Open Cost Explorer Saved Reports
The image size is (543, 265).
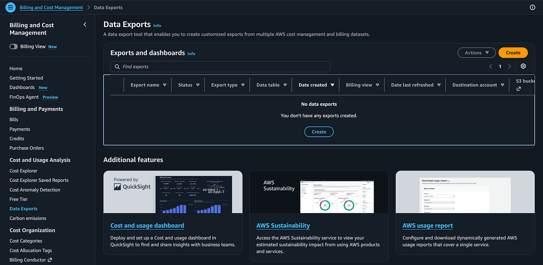tap(39, 180)
